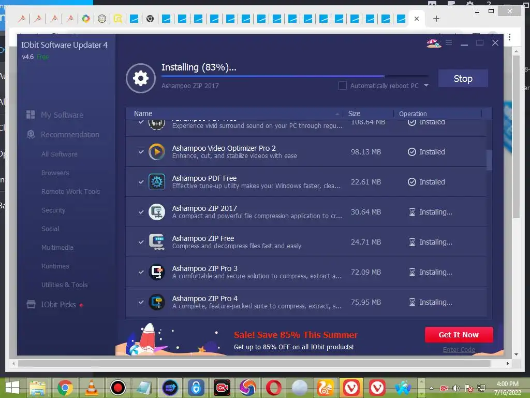Click the taskbar volume speaker icon
Screen dimensions: 530x398
(x=455, y=388)
